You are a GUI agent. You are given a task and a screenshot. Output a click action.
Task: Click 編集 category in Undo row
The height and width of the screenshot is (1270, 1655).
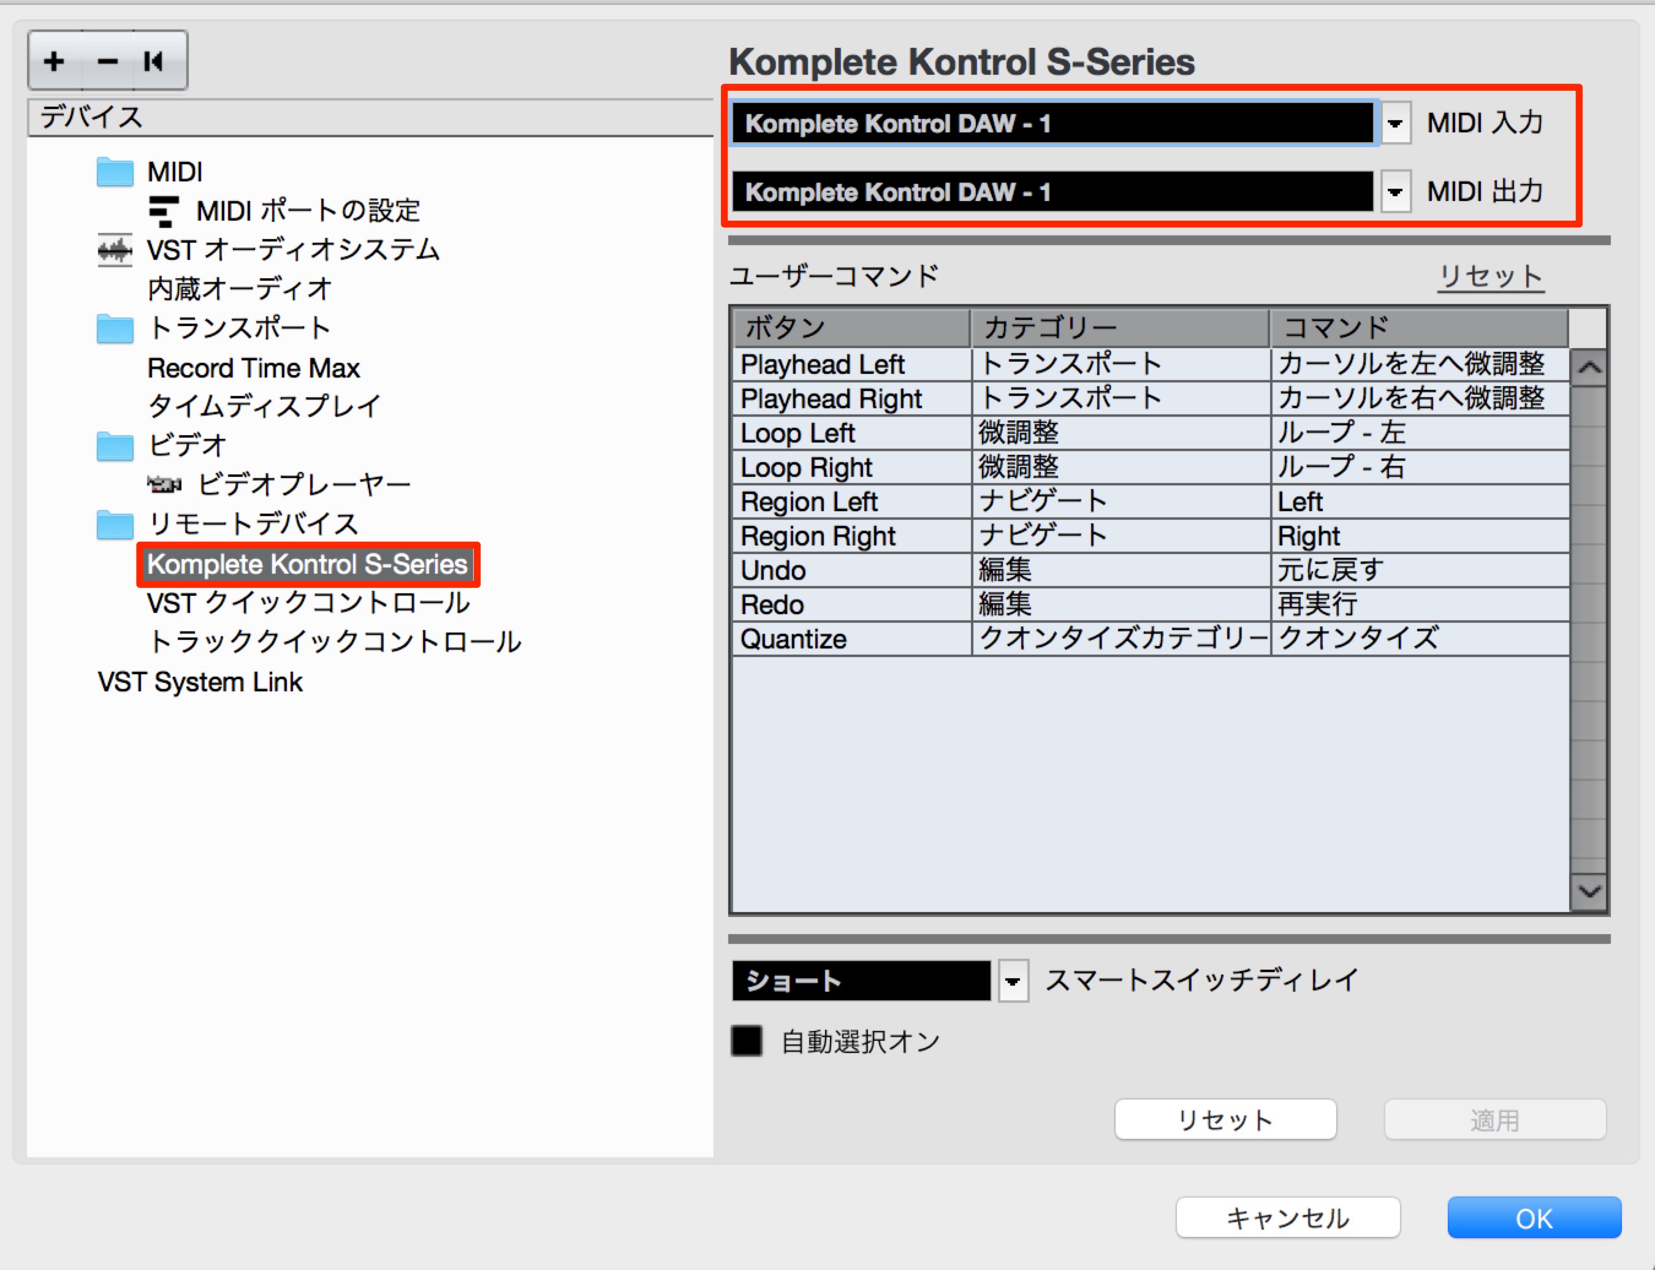1121,571
